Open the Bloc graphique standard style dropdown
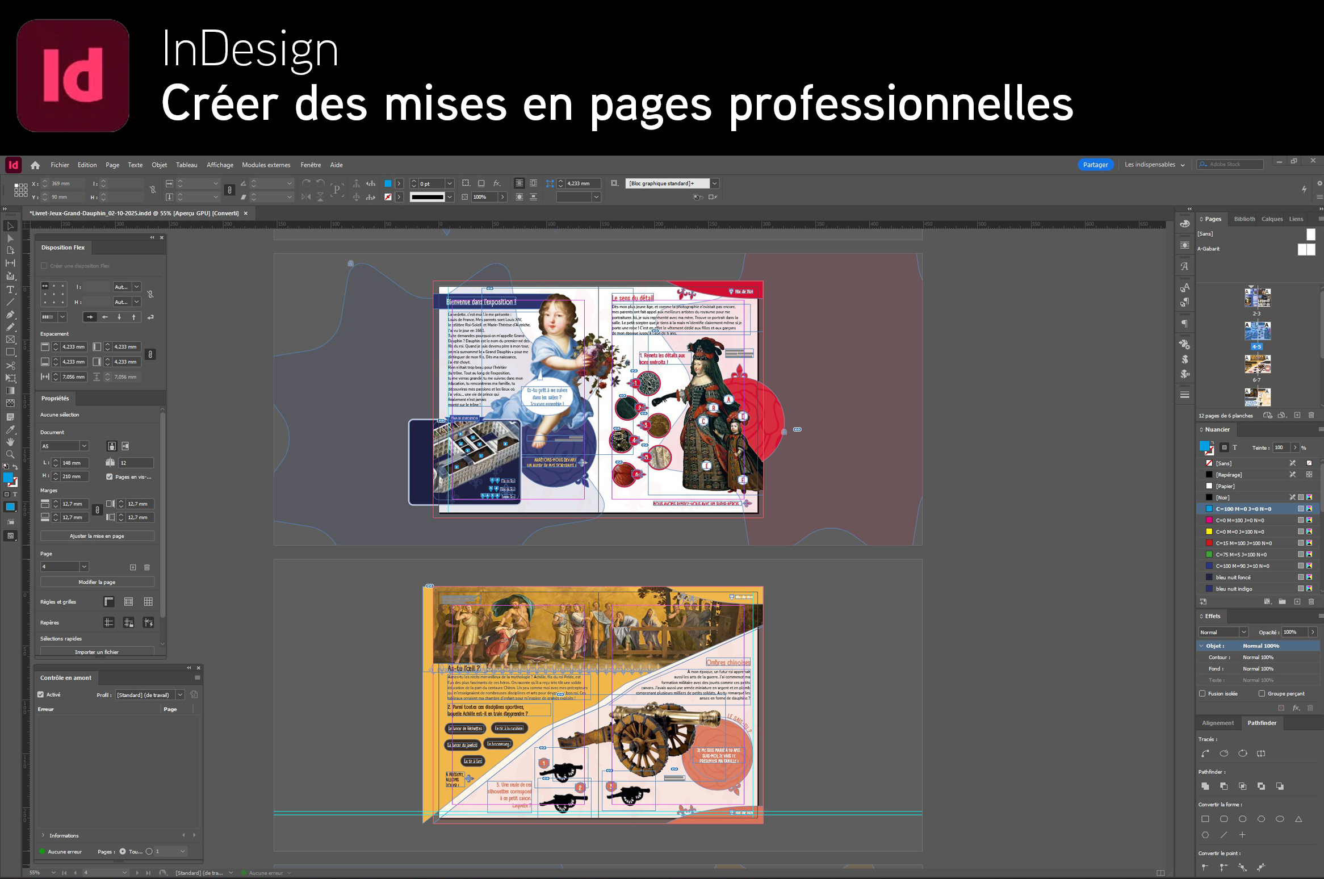Screen dimensions: 1324x879 (x=715, y=183)
